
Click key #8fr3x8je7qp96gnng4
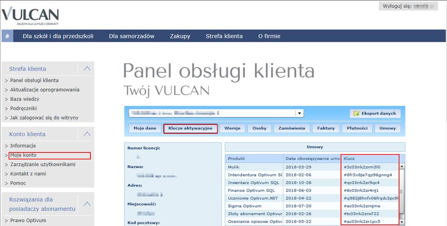pos(368,175)
